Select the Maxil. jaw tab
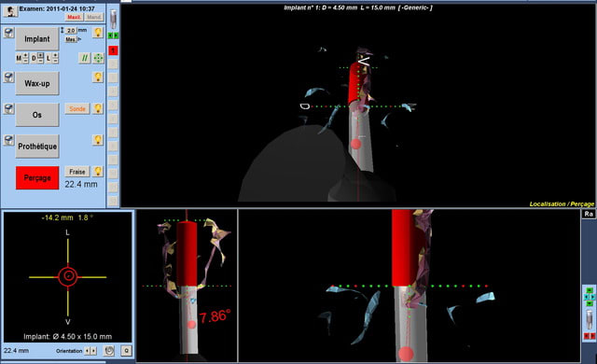This screenshot has height=364, width=597. click(74, 17)
